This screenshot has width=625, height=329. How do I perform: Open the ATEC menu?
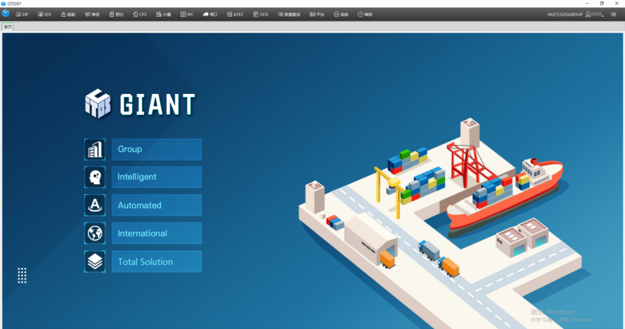tap(235, 14)
